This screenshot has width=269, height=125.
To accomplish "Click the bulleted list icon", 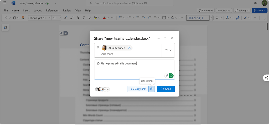I will click(x=121, y=18).
